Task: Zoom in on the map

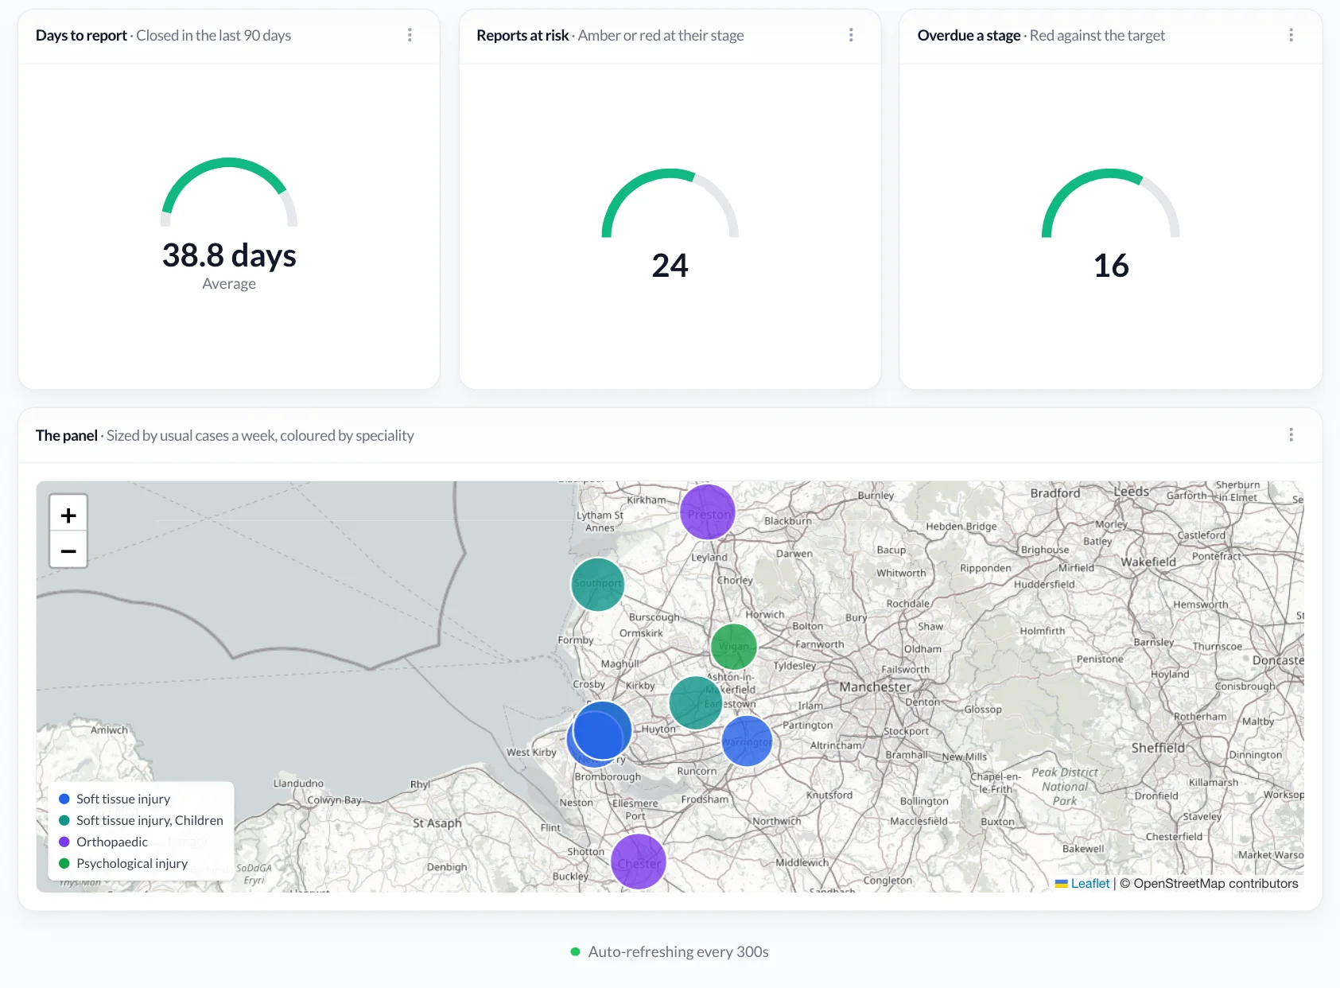Action: click(68, 515)
